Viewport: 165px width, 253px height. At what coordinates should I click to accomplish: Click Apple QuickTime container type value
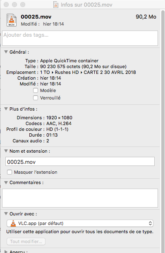(69, 61)
